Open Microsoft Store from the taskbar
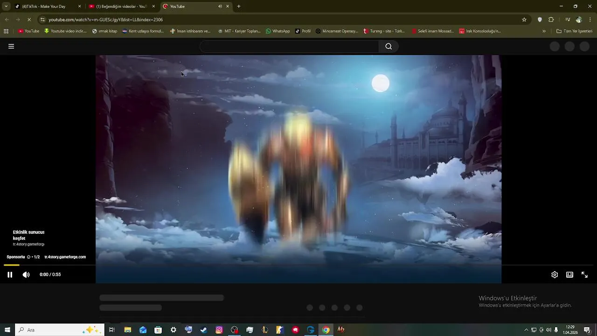The image size is (597, 336). pos(158,330)
